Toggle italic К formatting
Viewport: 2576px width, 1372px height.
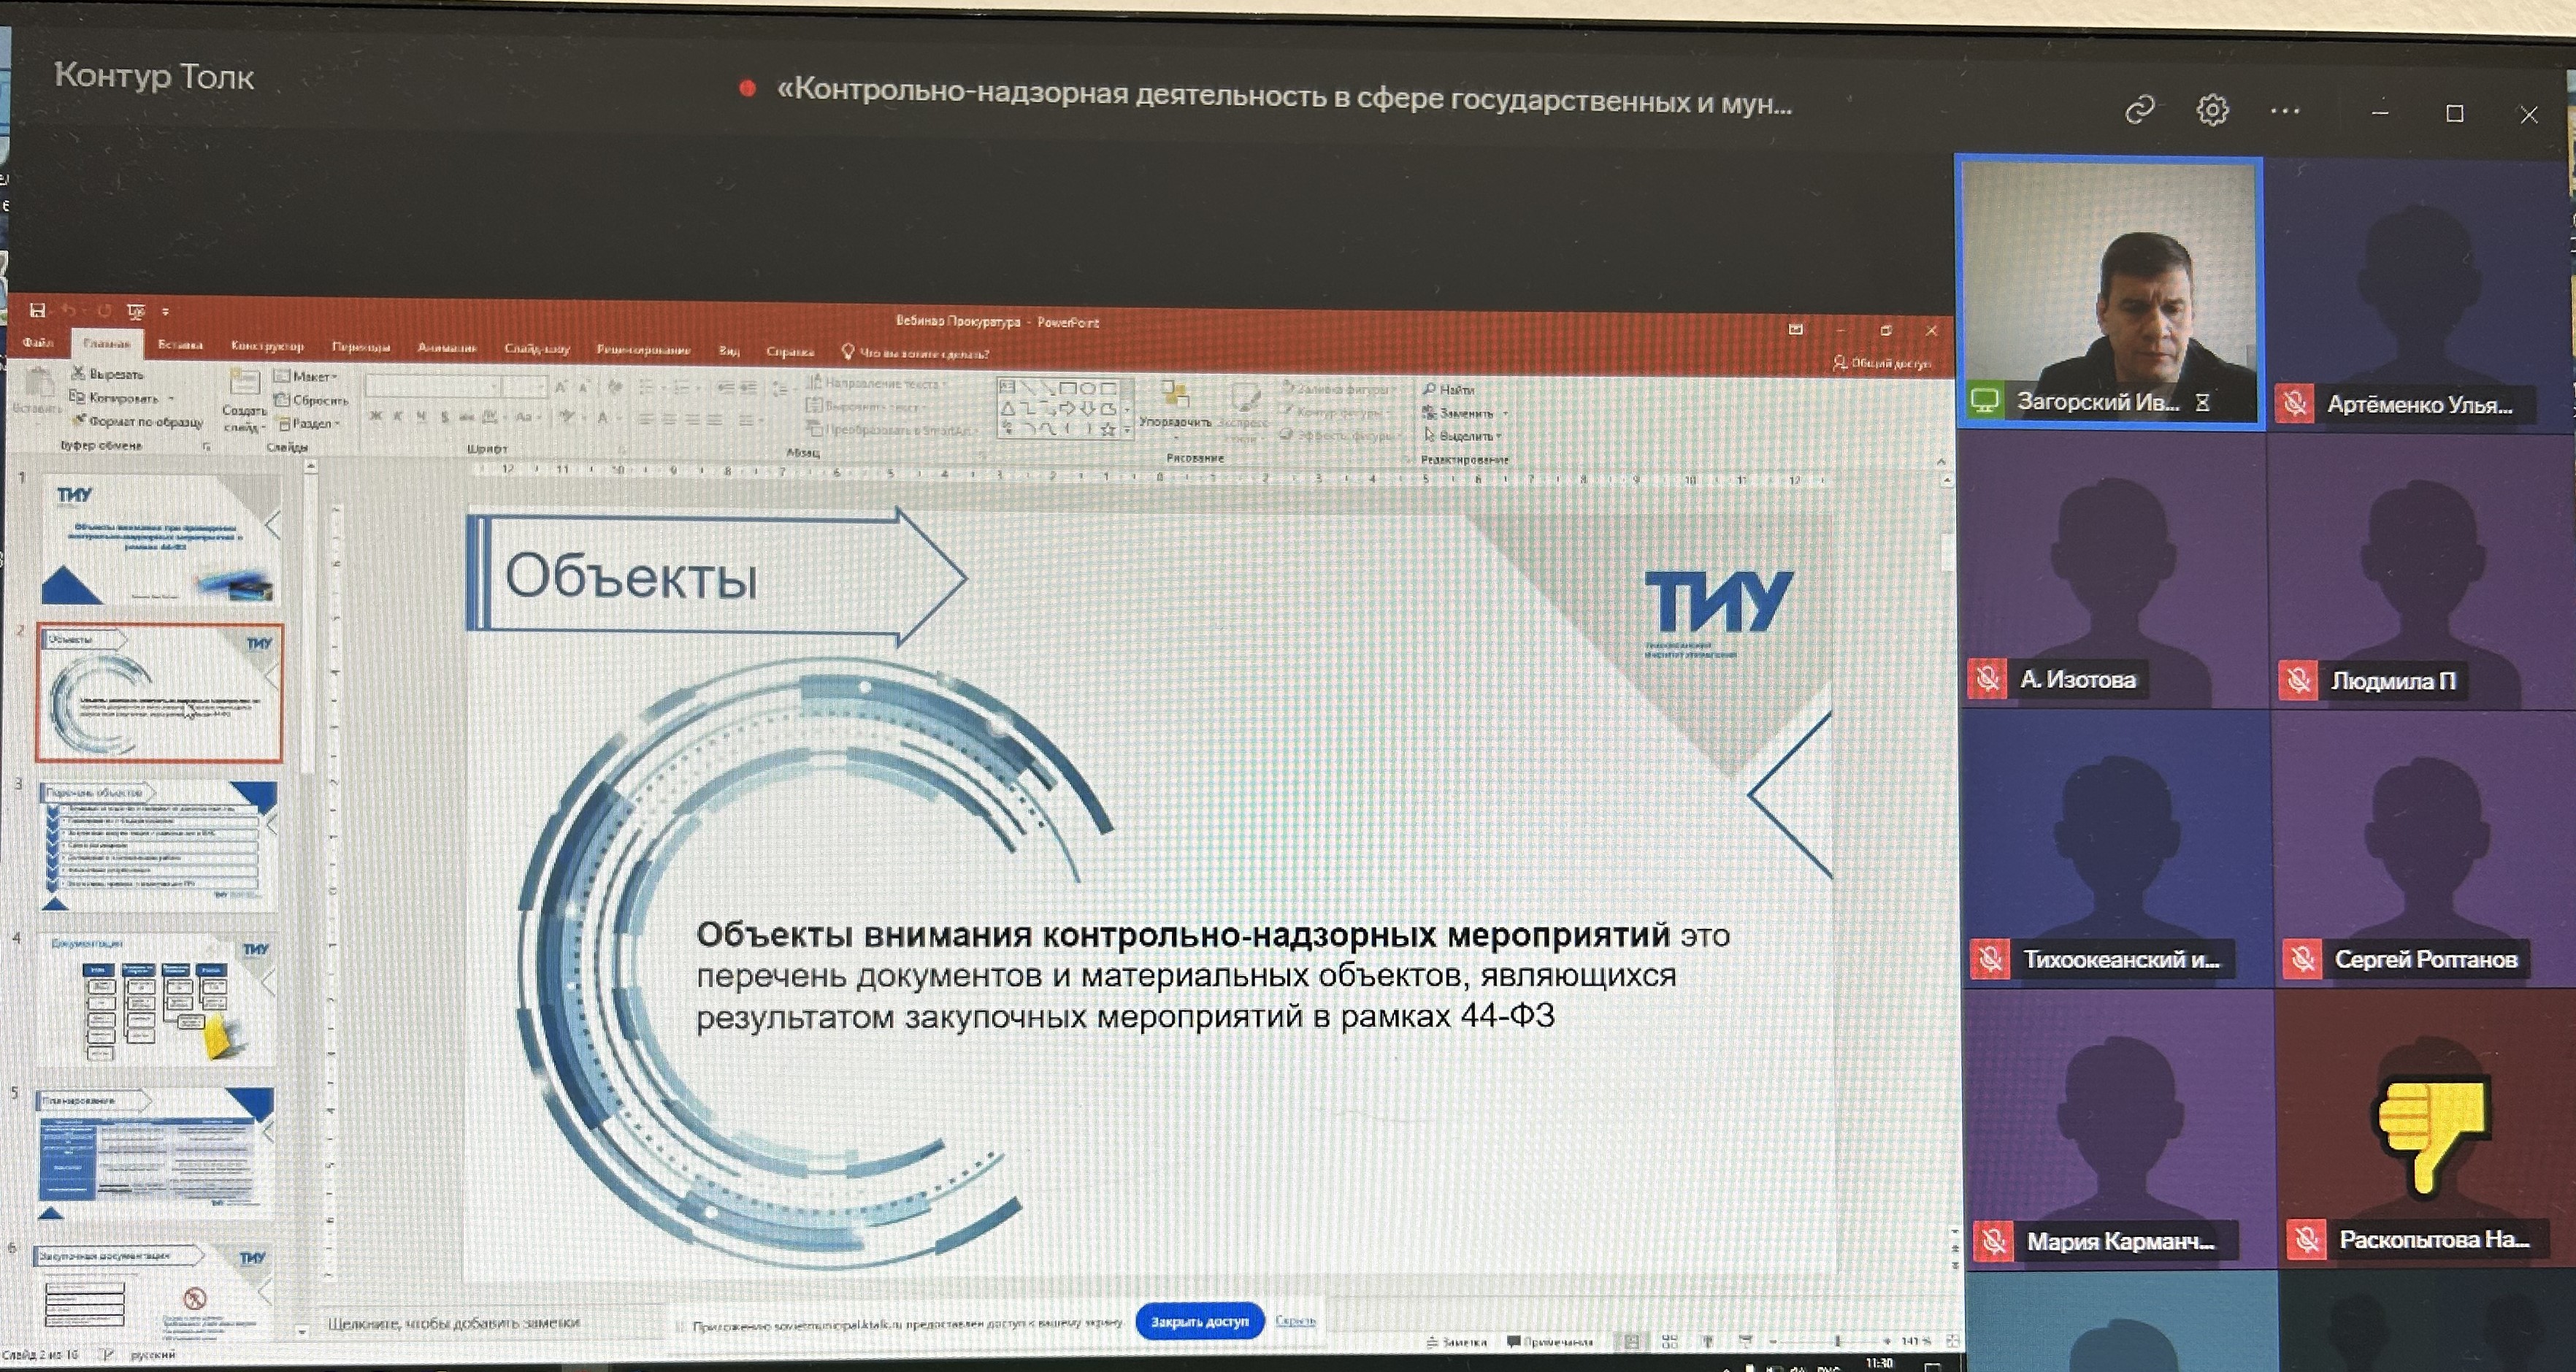tap(398, 416)
